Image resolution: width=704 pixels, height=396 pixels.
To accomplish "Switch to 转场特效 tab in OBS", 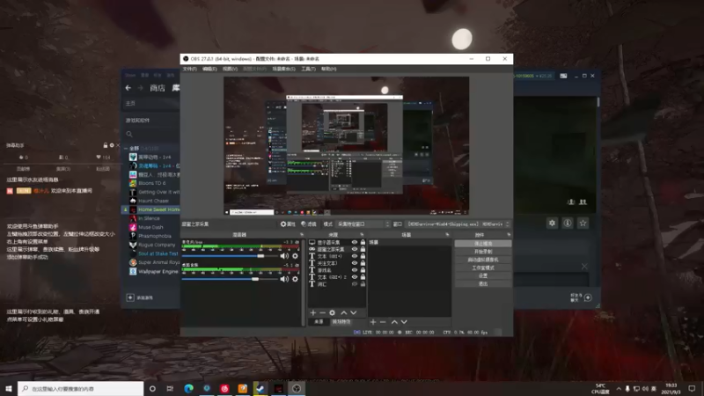I will [x=341, y=321].
